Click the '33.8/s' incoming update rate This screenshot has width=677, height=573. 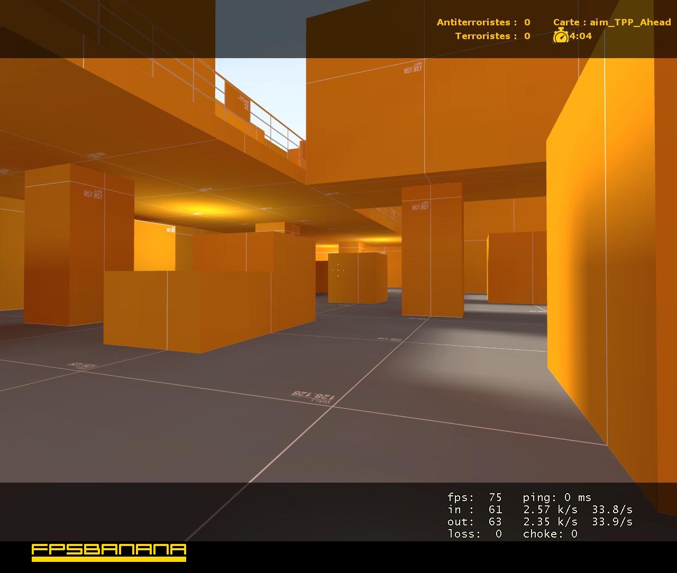612,510
